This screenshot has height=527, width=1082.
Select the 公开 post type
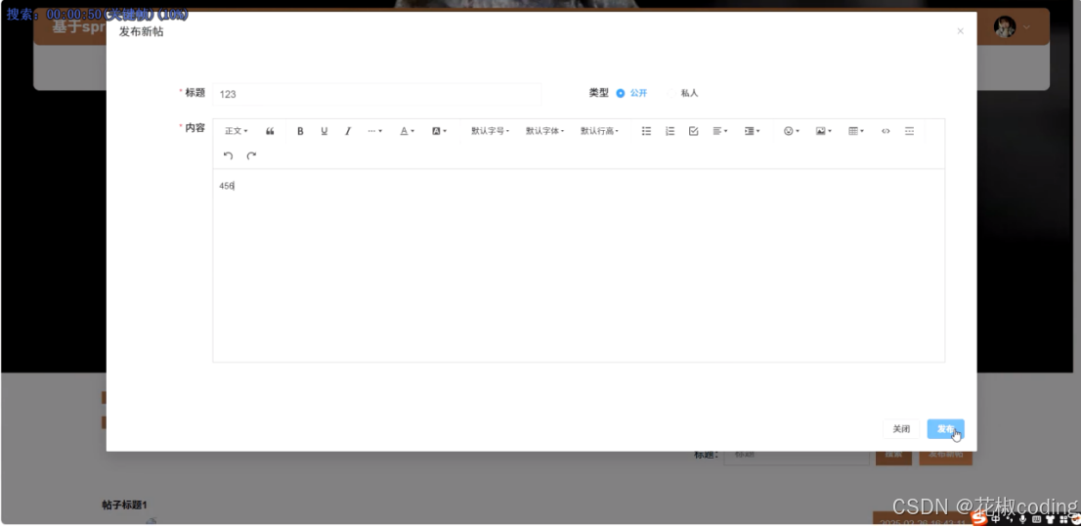631,93
